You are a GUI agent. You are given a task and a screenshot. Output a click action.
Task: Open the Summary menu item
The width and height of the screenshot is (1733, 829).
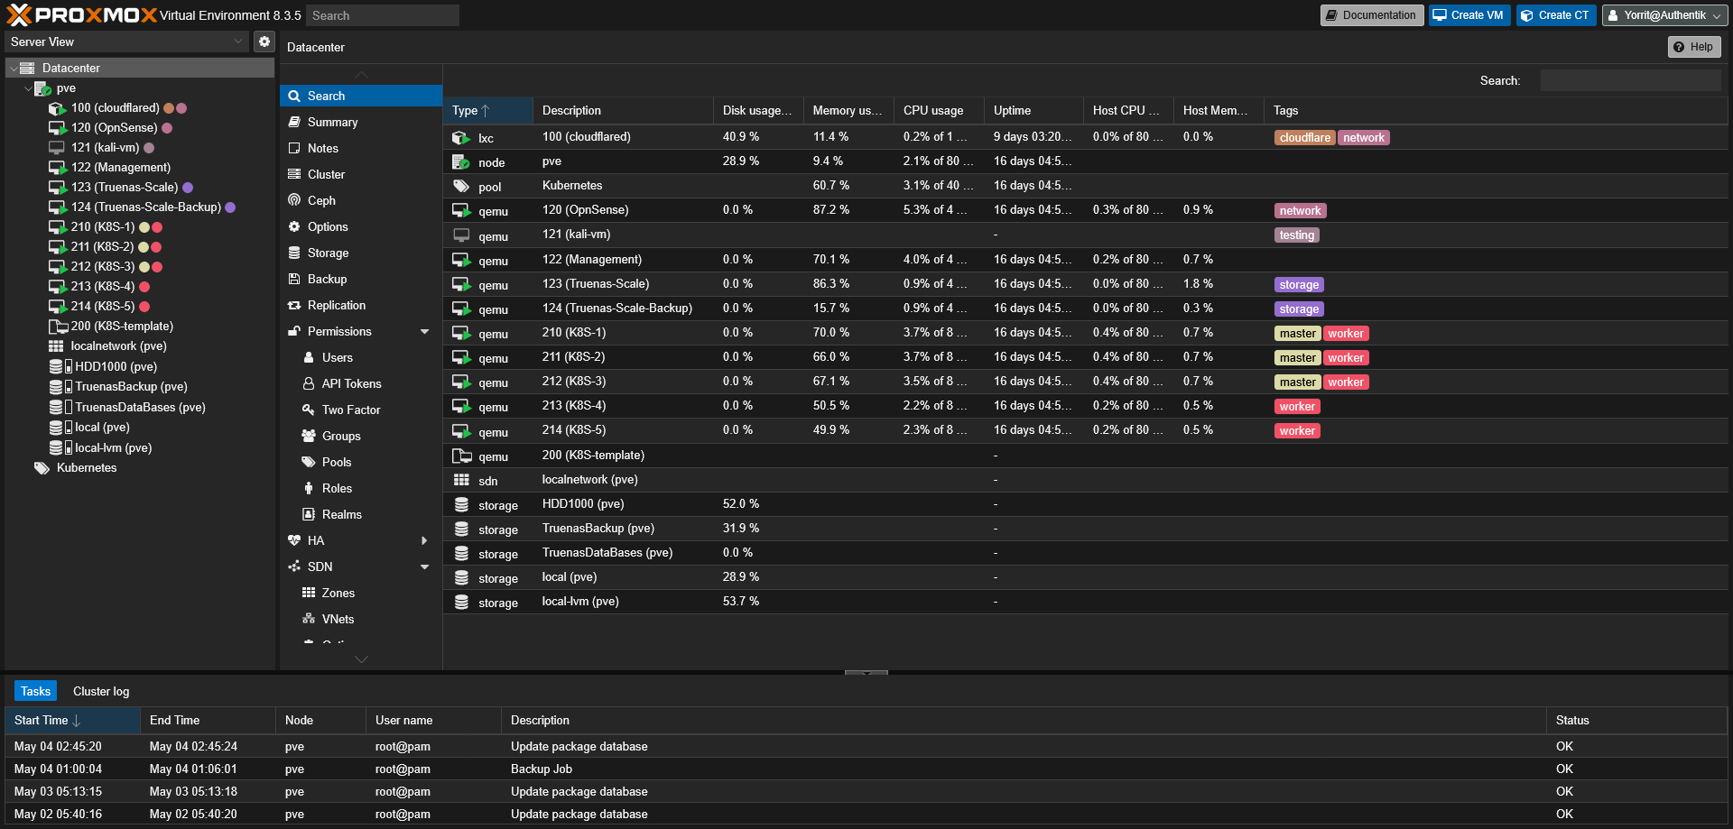click(x=332, y=122)
